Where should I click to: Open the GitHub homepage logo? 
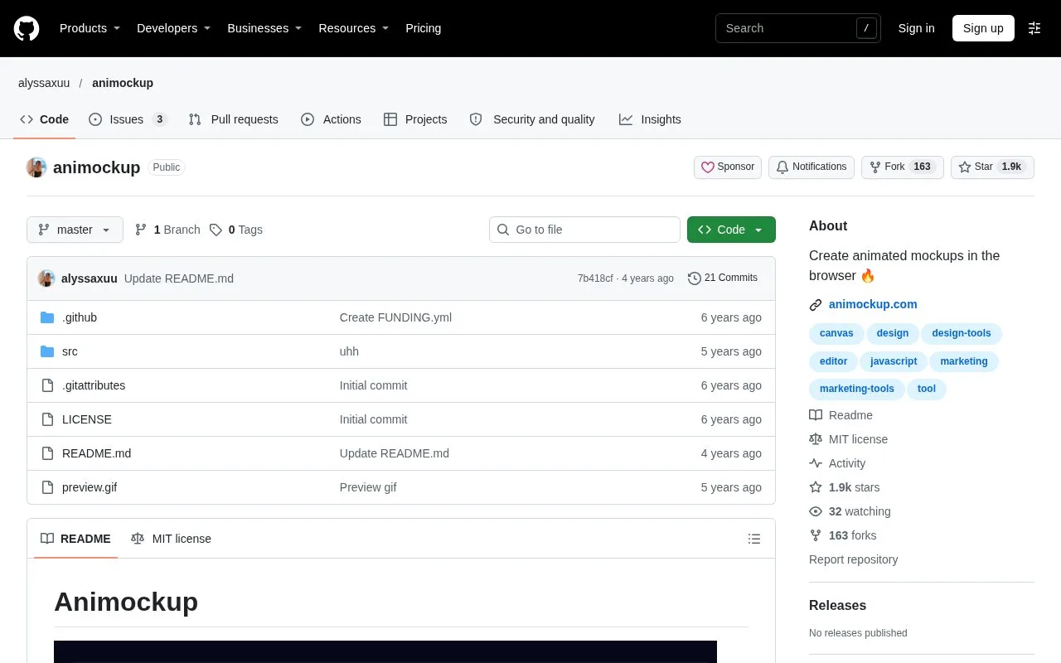coord(27,28)
